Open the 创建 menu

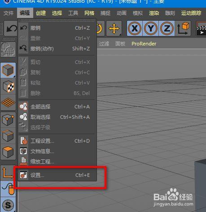pyautogui.click(x=41, y=13)
